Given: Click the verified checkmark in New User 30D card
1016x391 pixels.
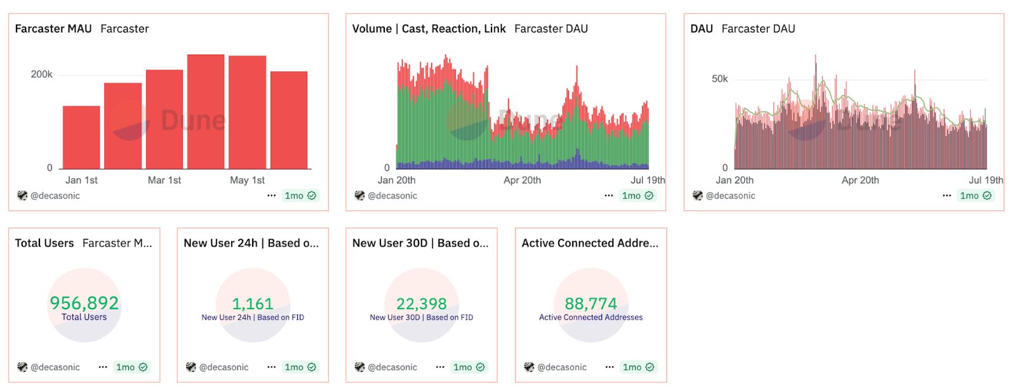Looking at the screenshot, I should pos(480,368).
